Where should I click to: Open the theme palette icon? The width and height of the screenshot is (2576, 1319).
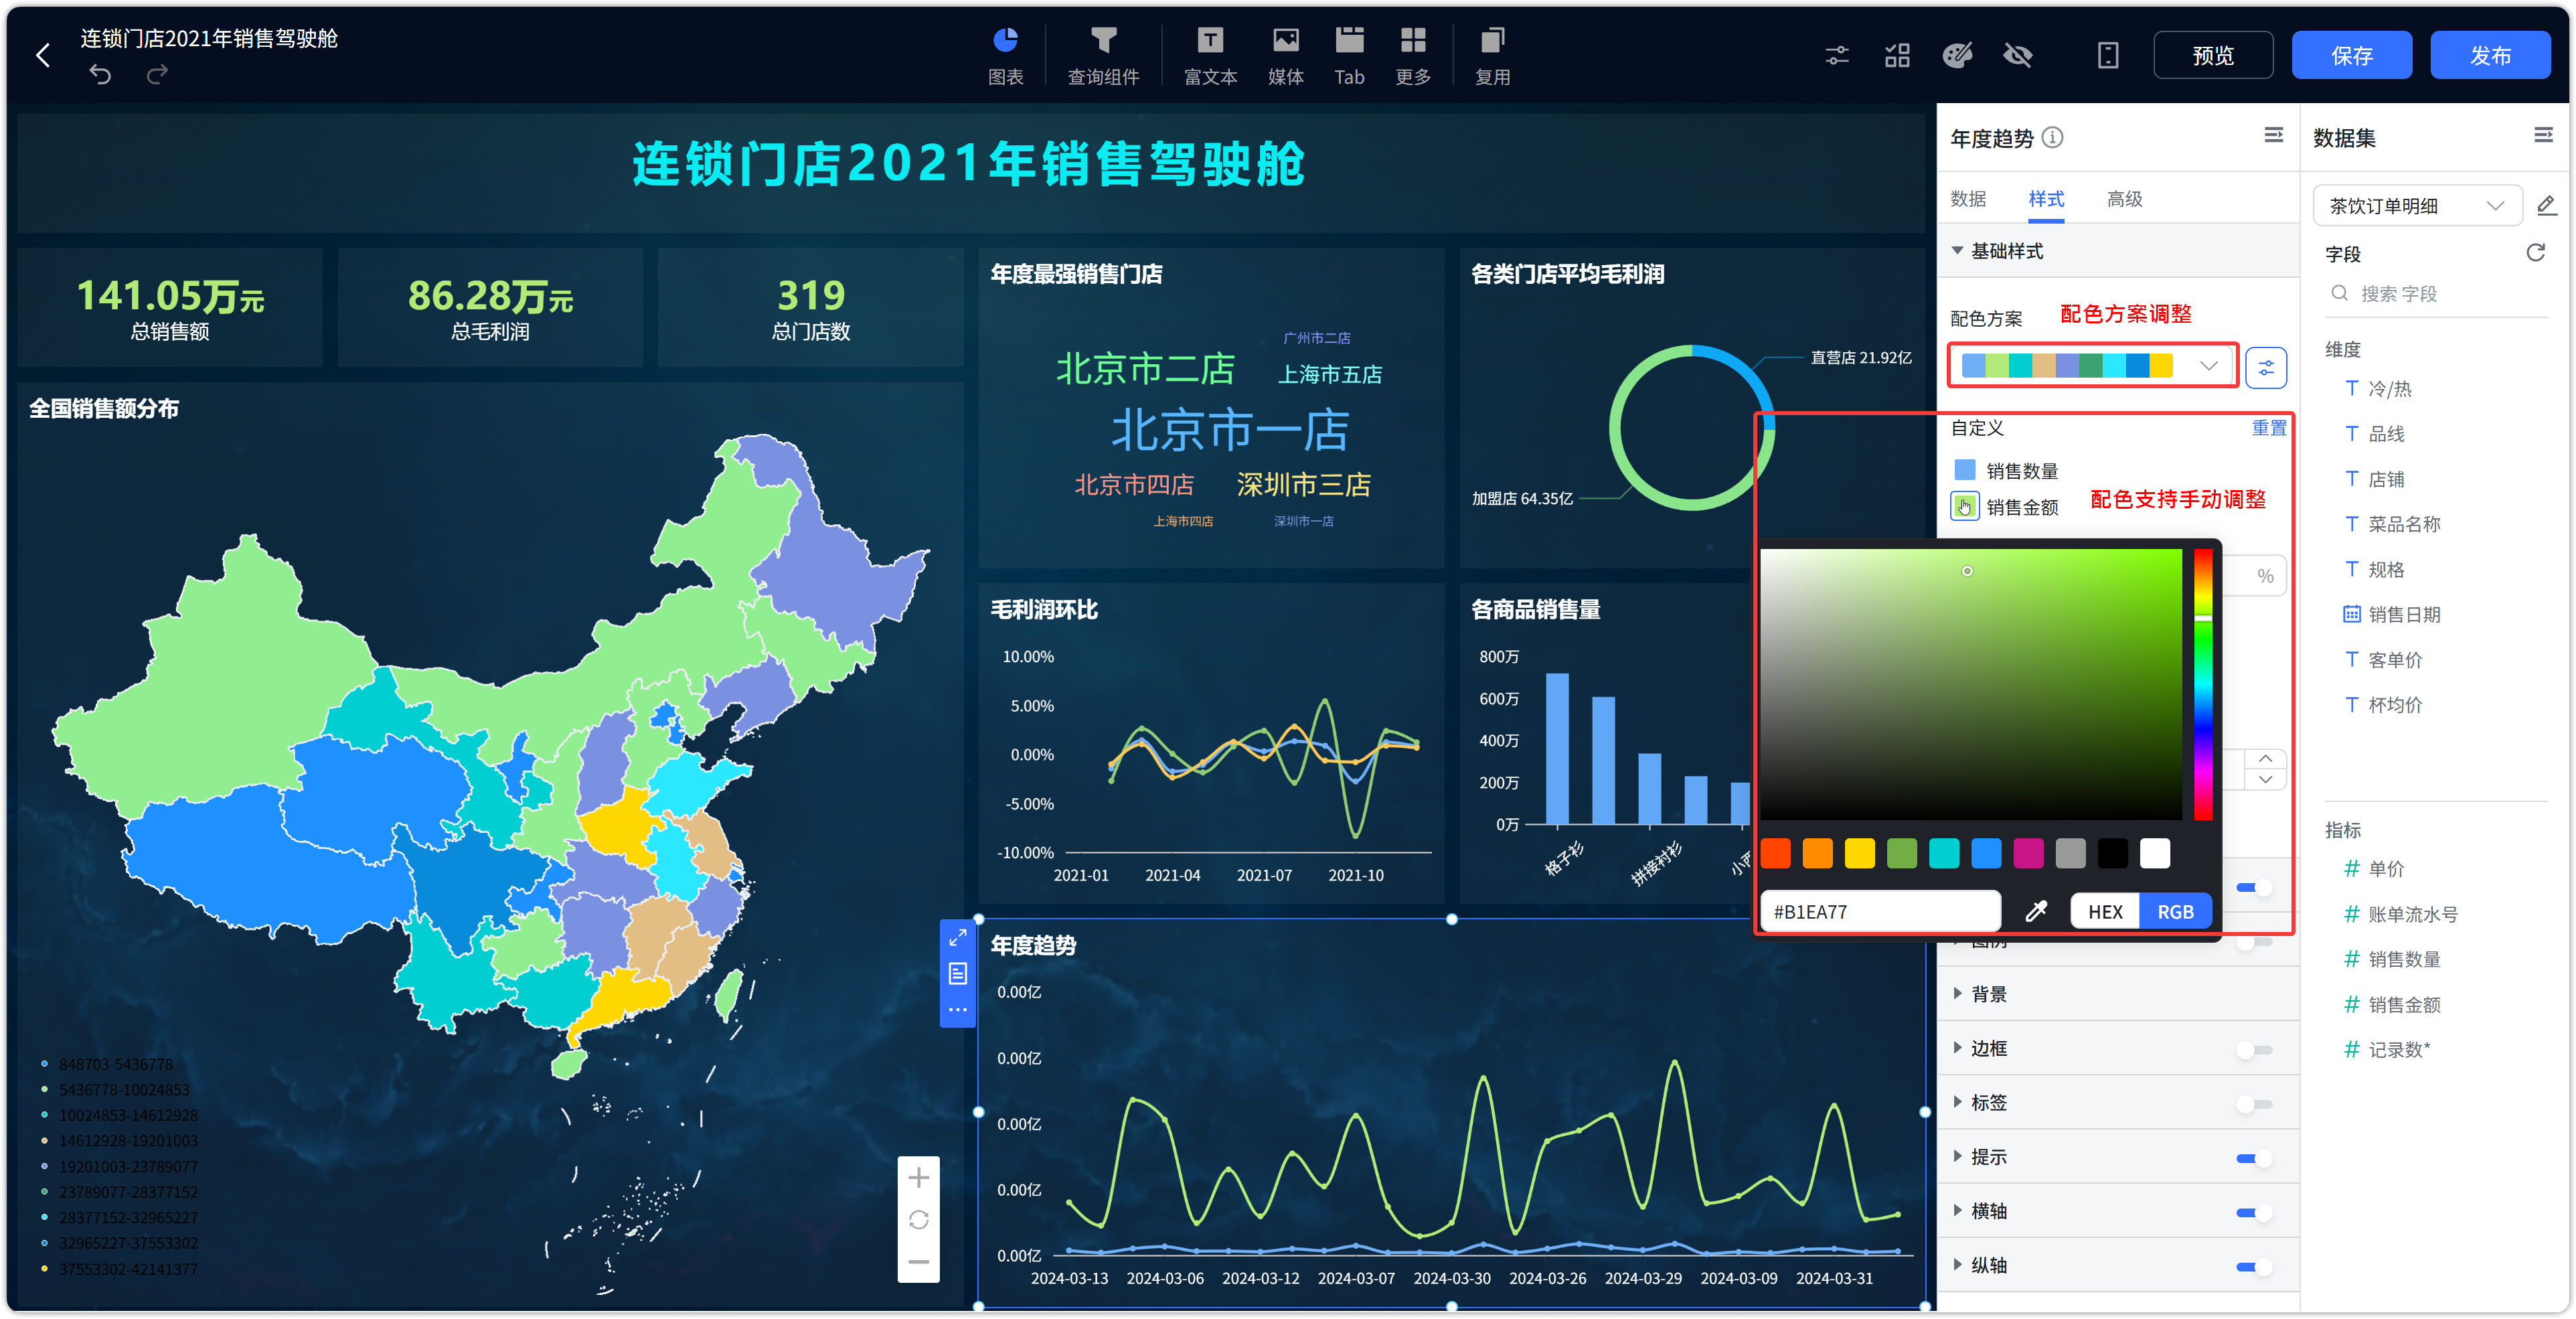click(x=1957, y=55)
